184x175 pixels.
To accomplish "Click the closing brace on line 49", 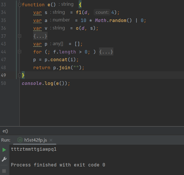I will [x=23, y=75].
